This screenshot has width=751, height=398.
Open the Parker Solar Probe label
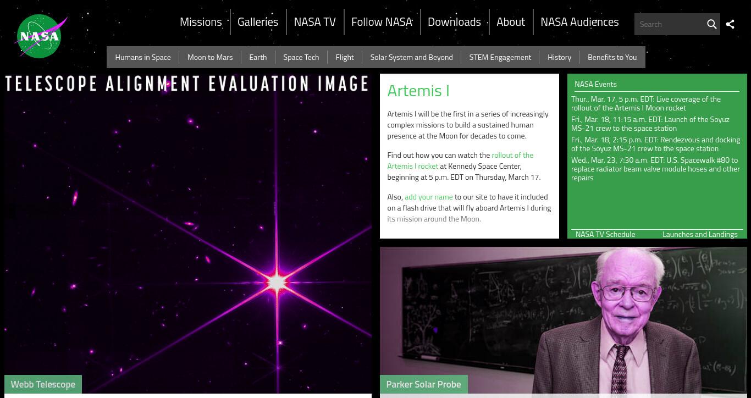click(x=423, y=384)
